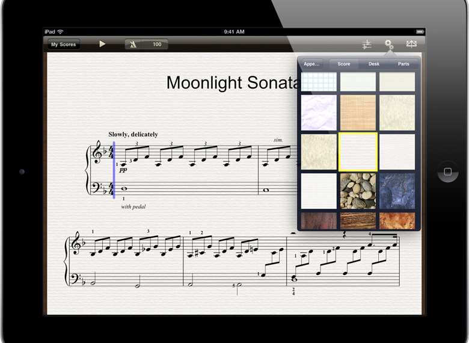Viewport: 469px width, 343px height.
Task: Switch to the Score tab
Action: (x=344, y=64)
